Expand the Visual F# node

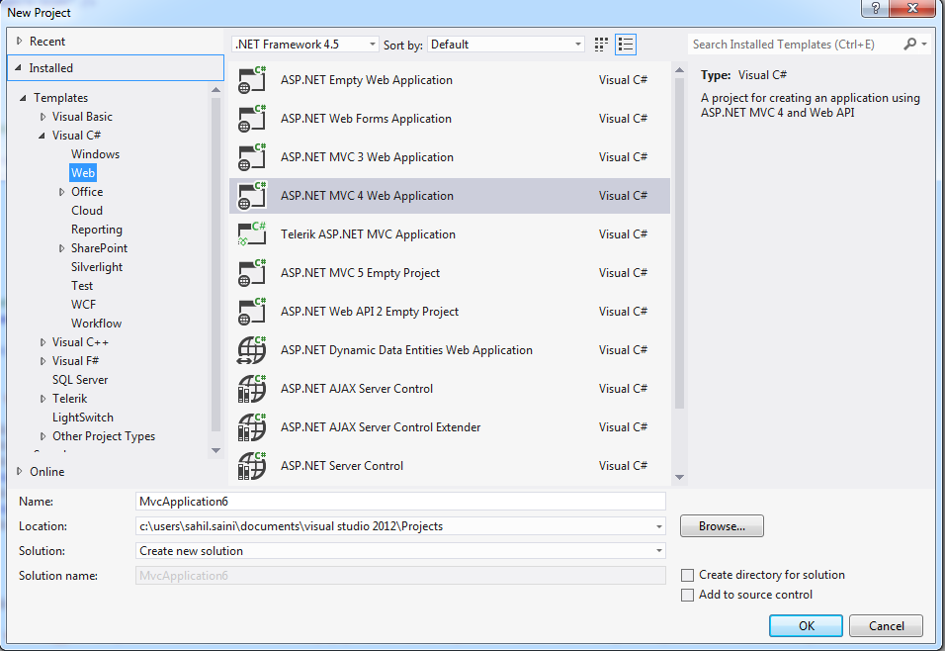tap(43, 361)
